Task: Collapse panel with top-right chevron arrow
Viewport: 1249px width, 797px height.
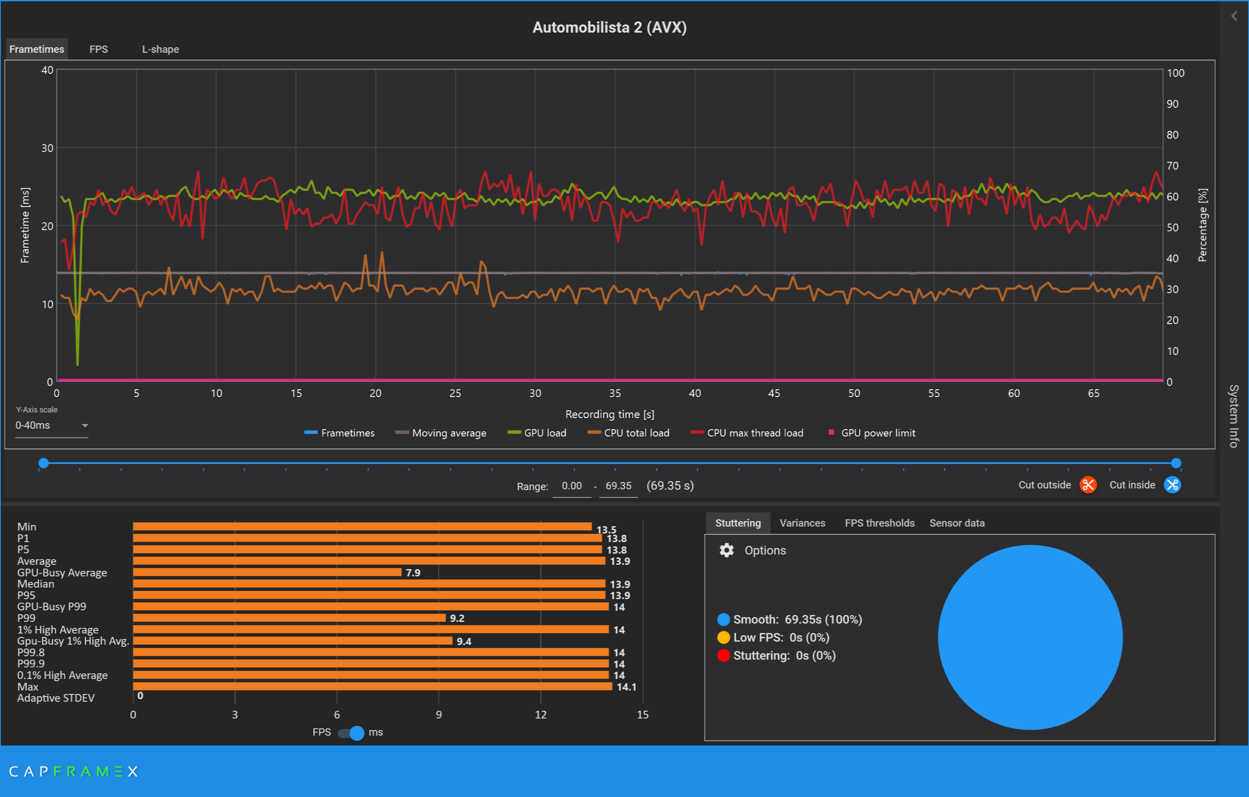Action: [1234, 16]
